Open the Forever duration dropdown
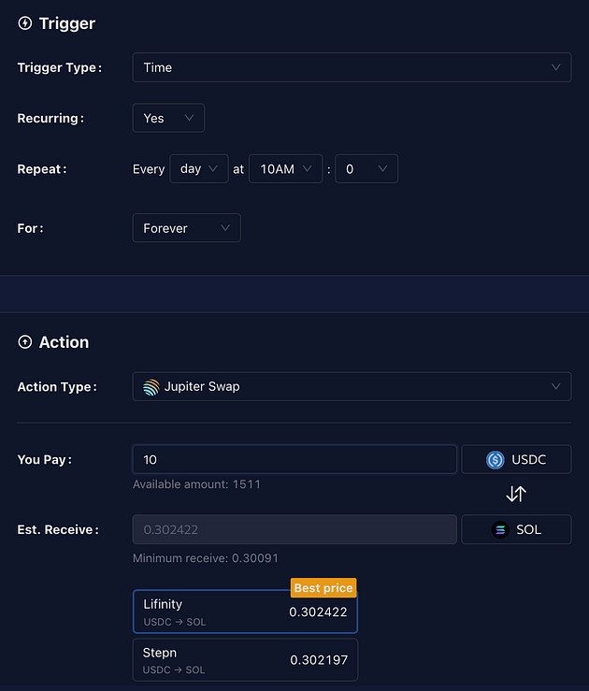The width and height of the screenshot is (589, 691). coord(186,228)
